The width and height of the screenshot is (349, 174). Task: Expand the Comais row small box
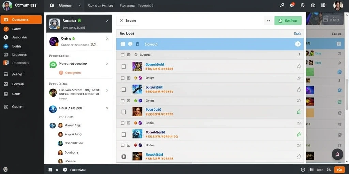click(128, 55)
